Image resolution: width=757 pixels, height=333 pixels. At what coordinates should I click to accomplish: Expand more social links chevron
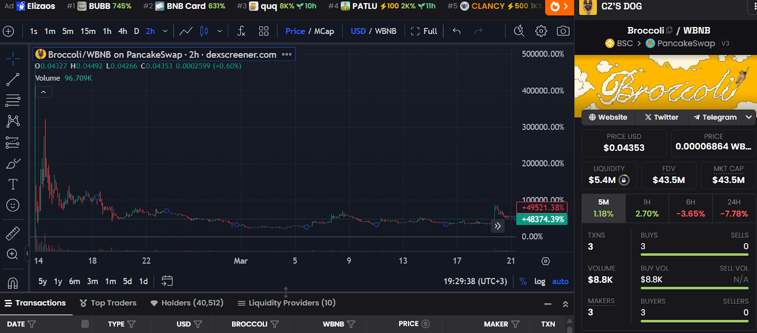748,117
